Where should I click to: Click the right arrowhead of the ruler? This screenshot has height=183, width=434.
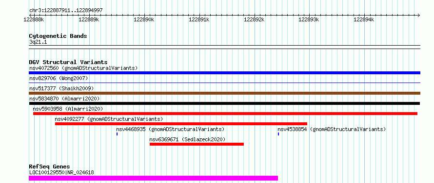(x=419, y=15)
